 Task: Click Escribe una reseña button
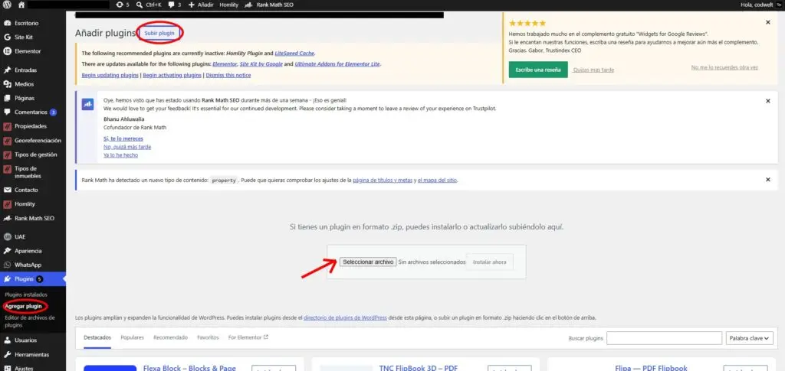tap(538, 70)
